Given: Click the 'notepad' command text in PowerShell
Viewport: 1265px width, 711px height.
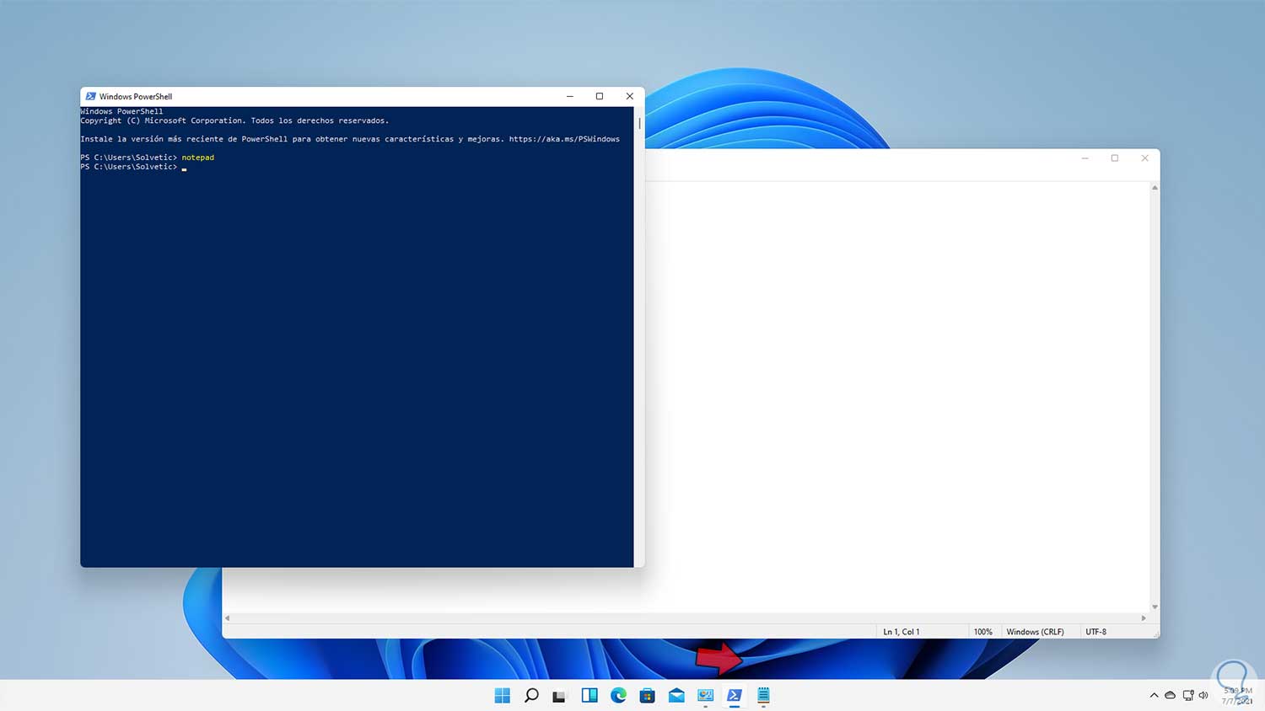Looking at the screenshot, I should point(198,158).
